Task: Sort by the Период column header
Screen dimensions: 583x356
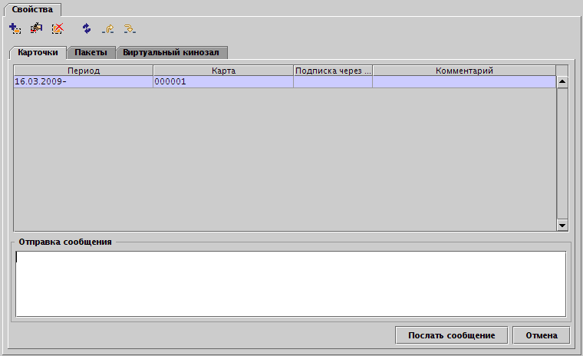Action: tap(83, 71)
